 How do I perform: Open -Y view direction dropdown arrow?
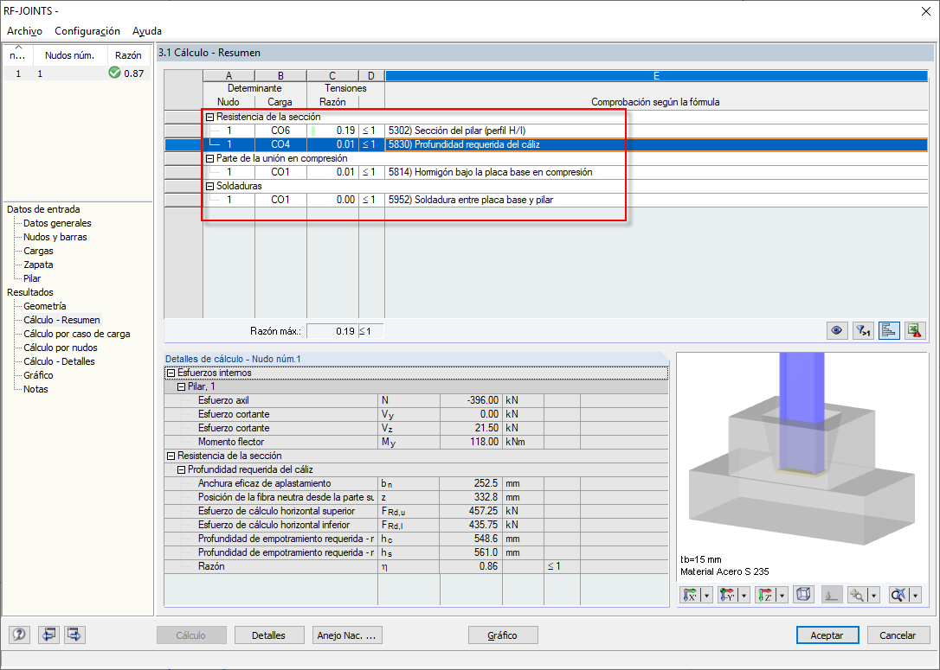coord(744,595)
